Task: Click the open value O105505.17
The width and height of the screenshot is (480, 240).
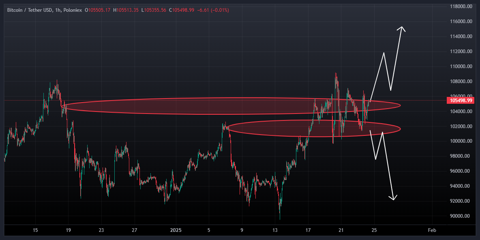Action: click(97, 10)
